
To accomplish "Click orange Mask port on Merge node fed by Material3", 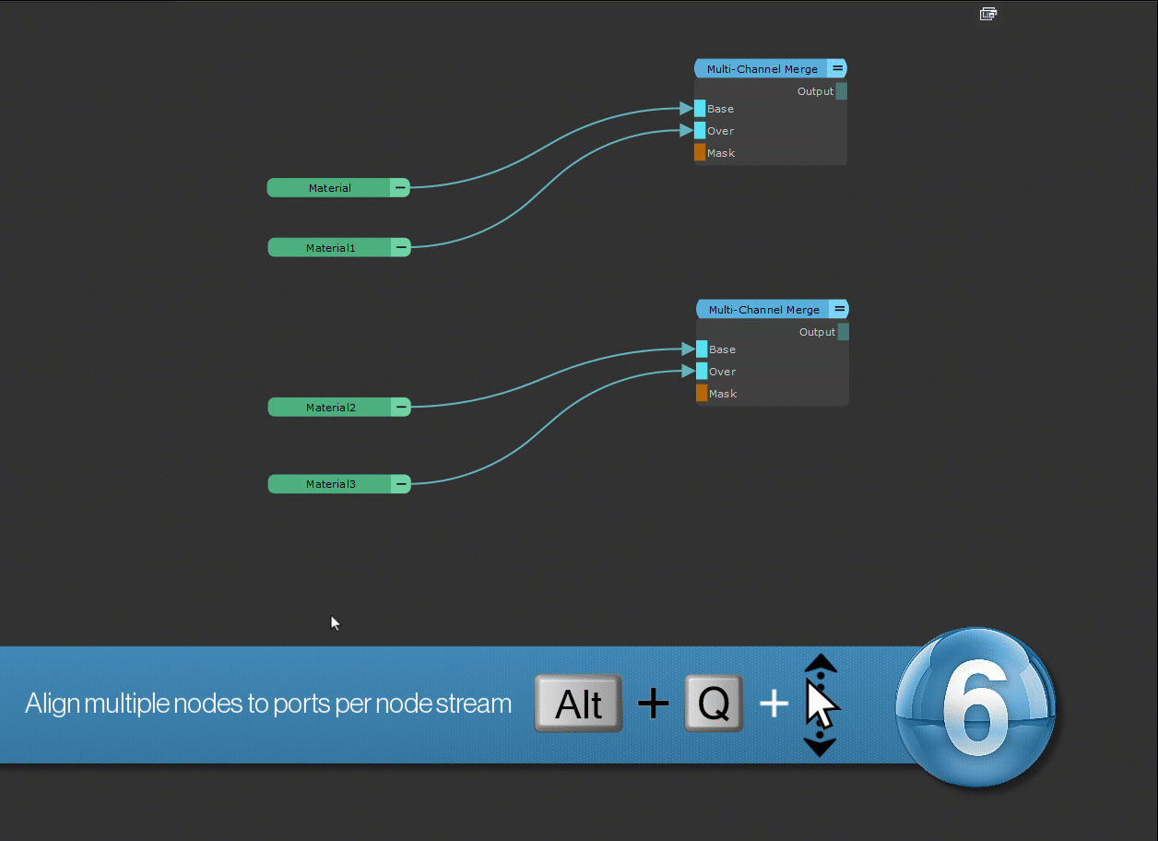I will pos(702,394).
